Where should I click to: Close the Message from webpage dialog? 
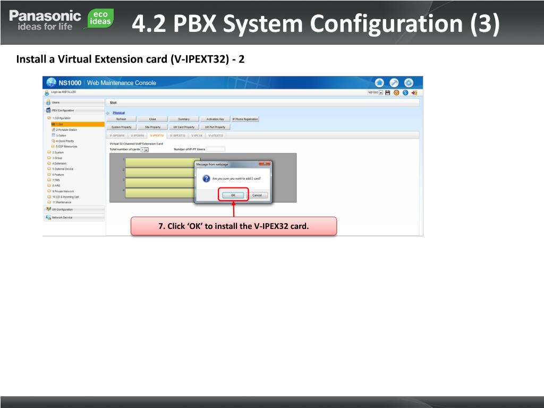265,164
